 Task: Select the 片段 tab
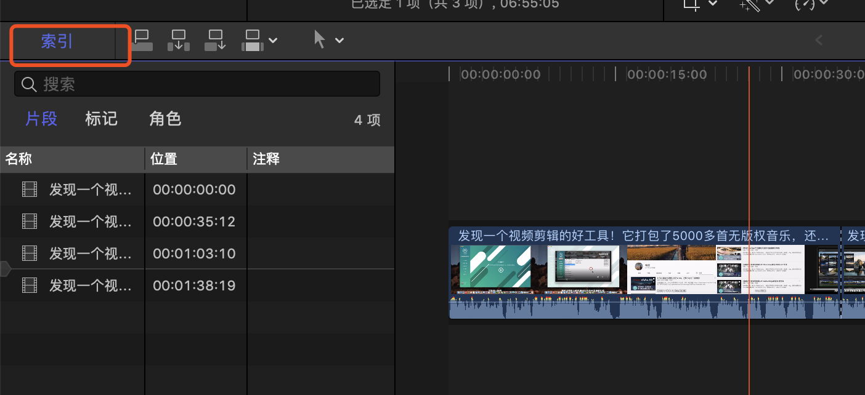pyautogui.click(x=41, y=119)
